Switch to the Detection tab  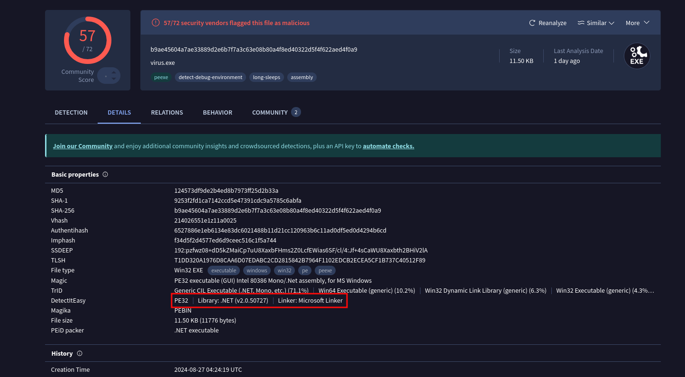point(71,112)
